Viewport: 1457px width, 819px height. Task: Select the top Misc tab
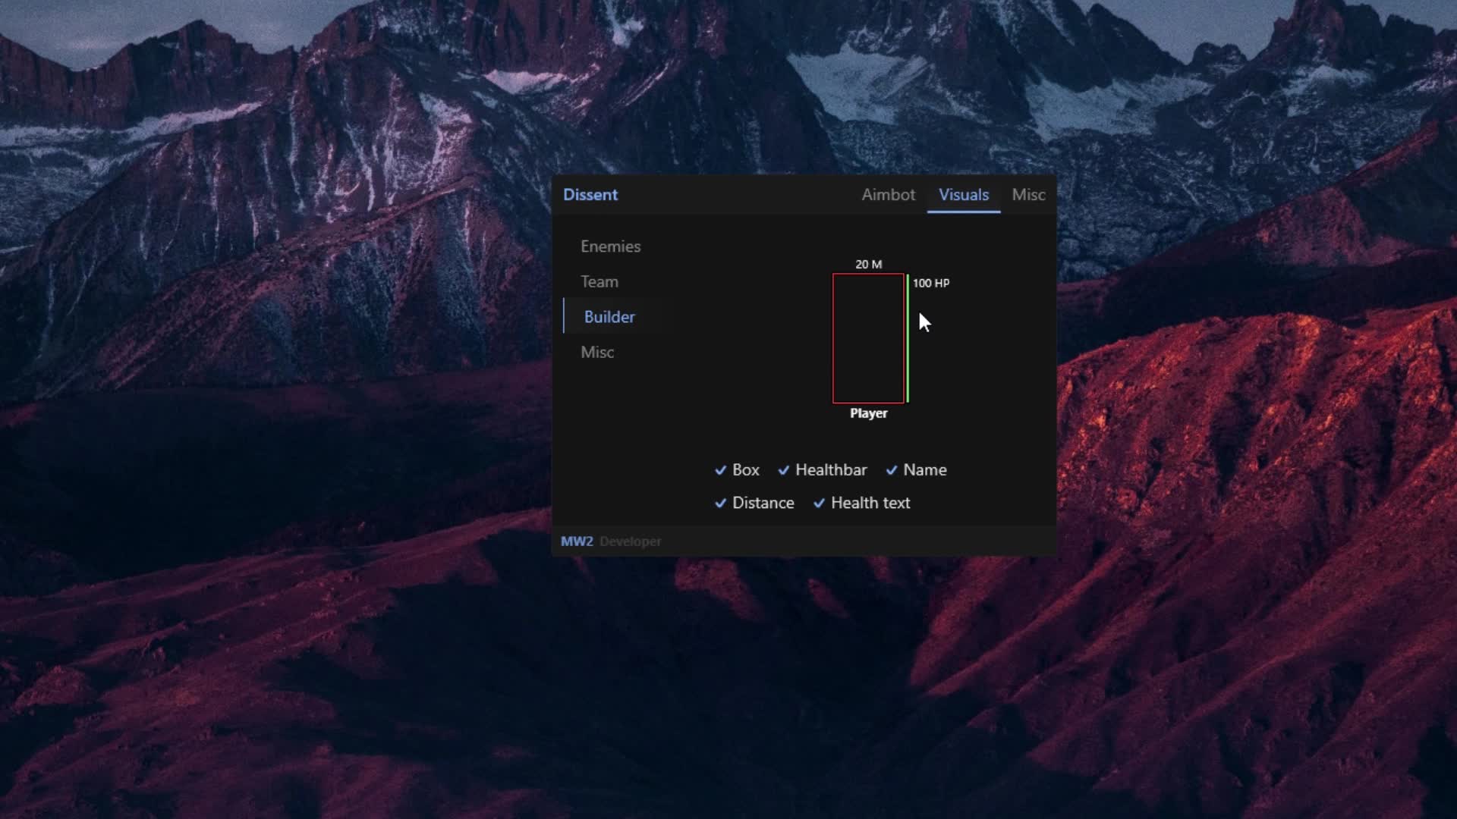(1027, 195)
